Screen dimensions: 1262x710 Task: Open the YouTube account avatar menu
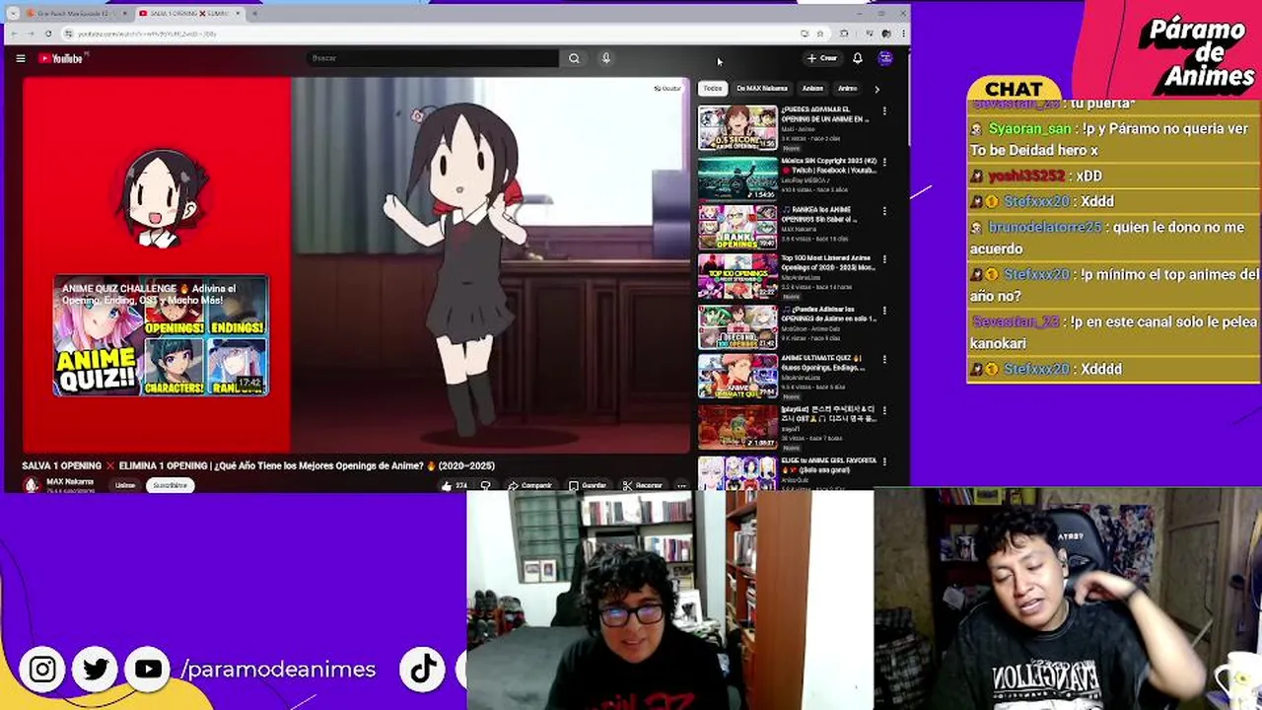point(885,58)
